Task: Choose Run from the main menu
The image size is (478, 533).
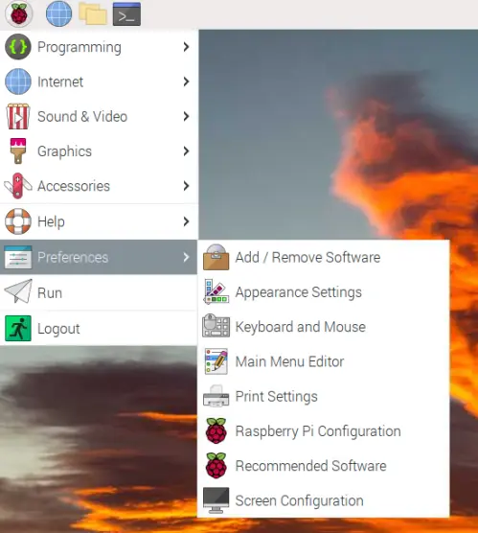Action: click(x=99, y=292)
